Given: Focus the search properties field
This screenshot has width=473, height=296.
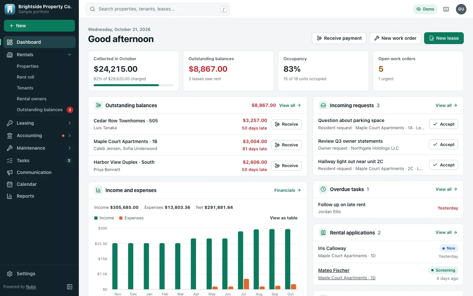Looking at the screenshot, I should coord(158,9).
